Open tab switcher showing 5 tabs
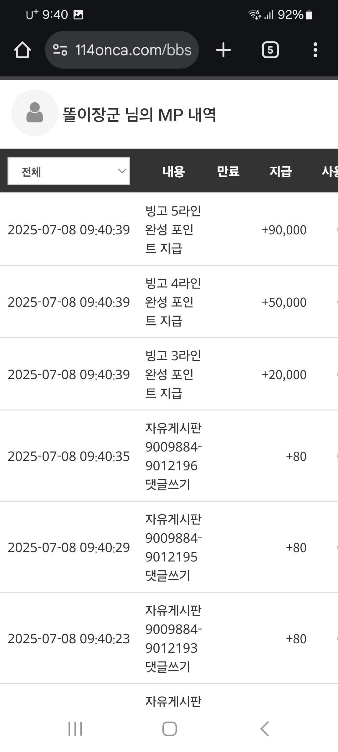Viewport: 338px width, 752px height. pyautogui.click(x=270, y=50)
